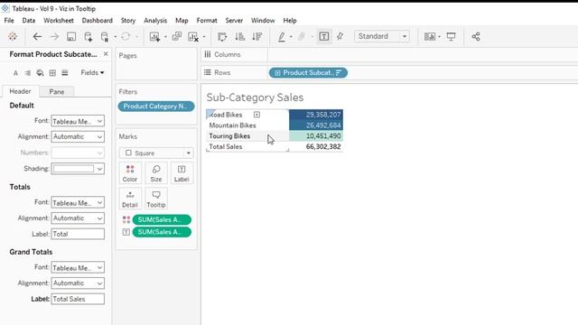Click the Detail button on Marks card
Image resolution: width=578 pixels, height=325 pixels.
tap(130, 199)
